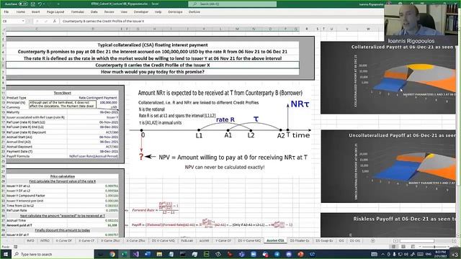The image size is (461, 259).
Task: Open the Page Layout ribbon tab
Action: pyautogui.click(x=55, y=12)
